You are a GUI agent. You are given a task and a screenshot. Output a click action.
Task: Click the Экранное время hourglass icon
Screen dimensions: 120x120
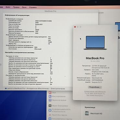pos(50,100)
